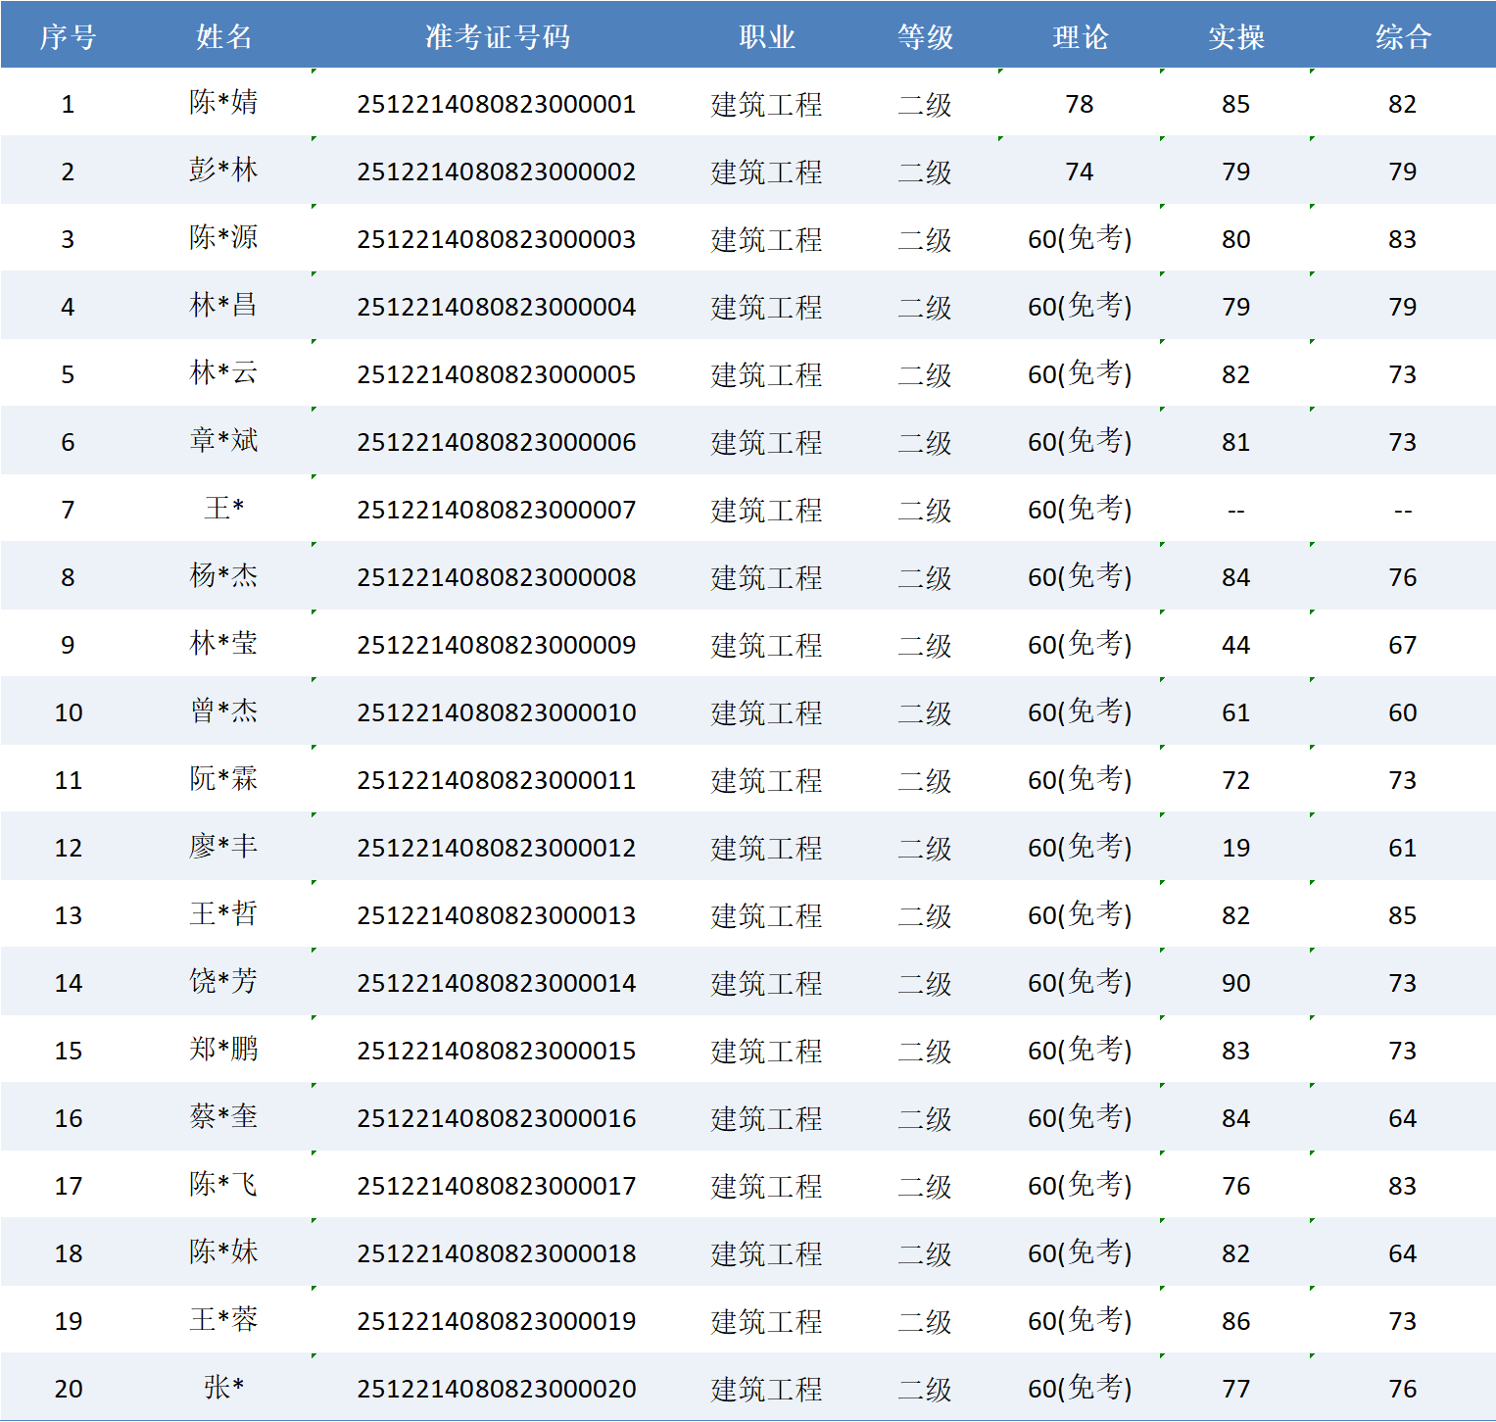Click the 理论 column header
Screen dimensions: 1496x1422
(1080, 36)
